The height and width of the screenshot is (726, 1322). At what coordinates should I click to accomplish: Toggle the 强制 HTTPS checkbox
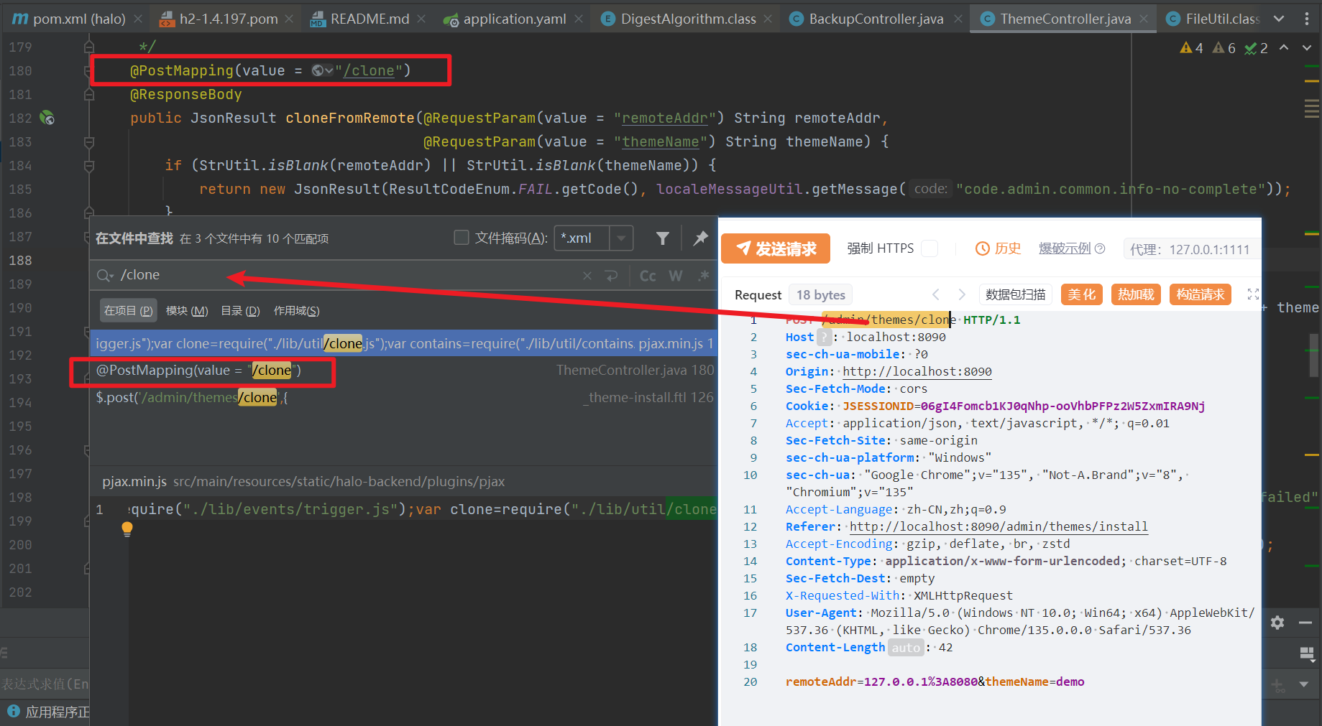[929, 248]
